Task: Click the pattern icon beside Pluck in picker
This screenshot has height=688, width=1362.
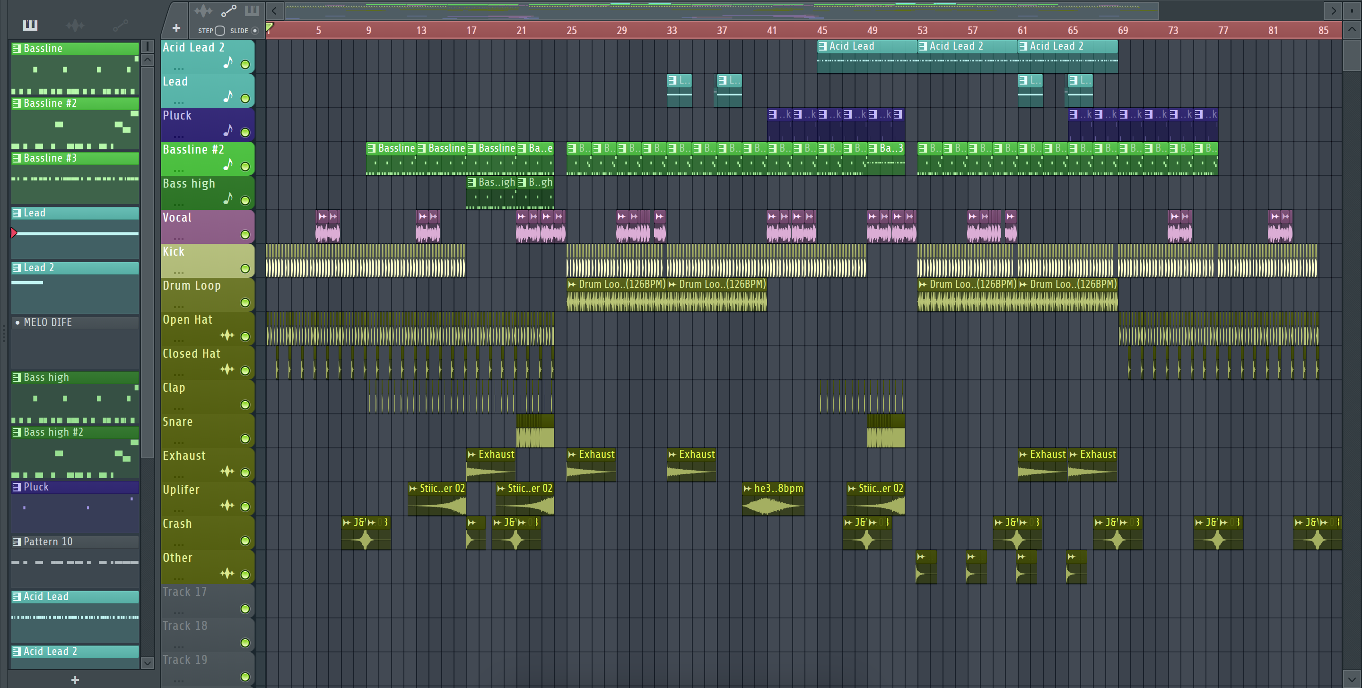Action: [17, 487]
